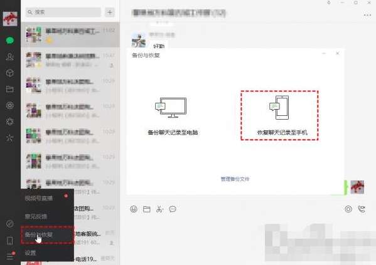Choose 恢复聊天记录至手机 option
This screenshot has height=265, width=376.
[x=279, y=115]
